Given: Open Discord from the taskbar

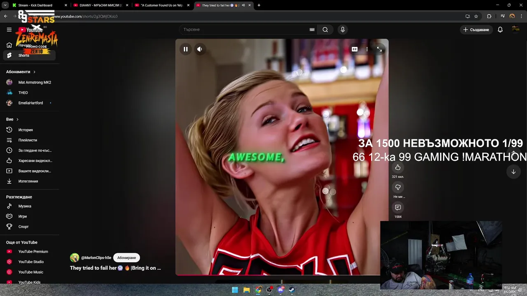Looking at the screenshot, I should point(281,290).
